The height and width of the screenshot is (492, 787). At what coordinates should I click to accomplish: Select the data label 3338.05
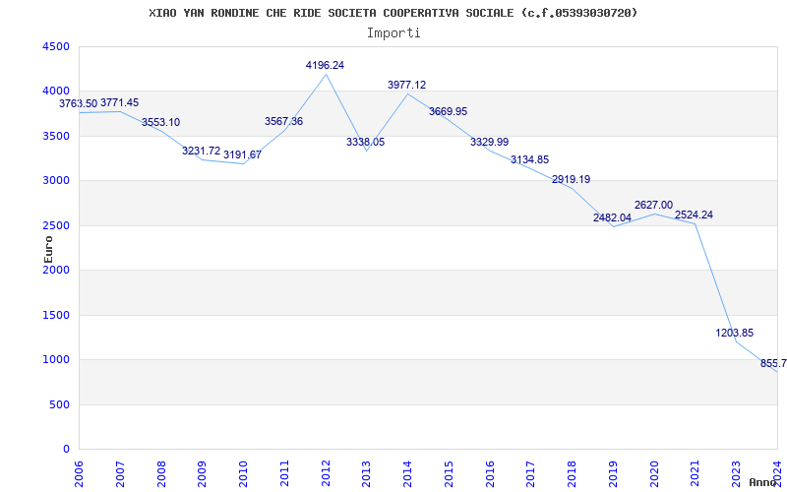coord(365,142)
